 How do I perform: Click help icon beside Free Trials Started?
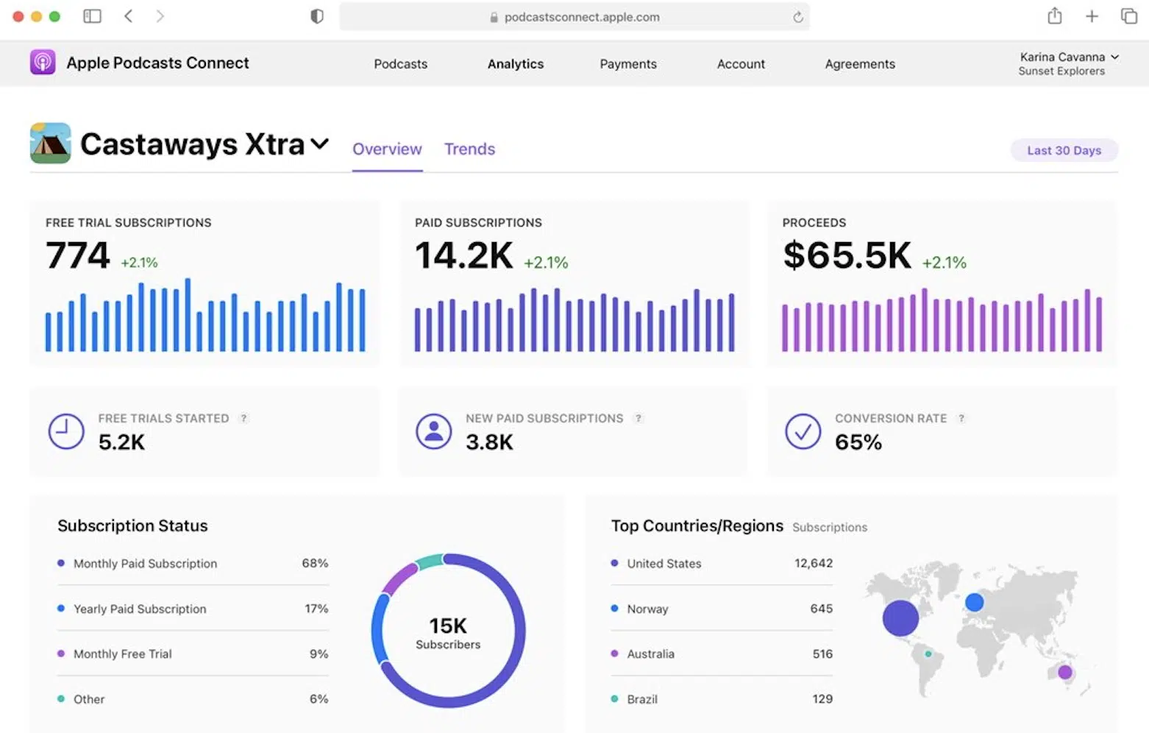tap(243, 418)
